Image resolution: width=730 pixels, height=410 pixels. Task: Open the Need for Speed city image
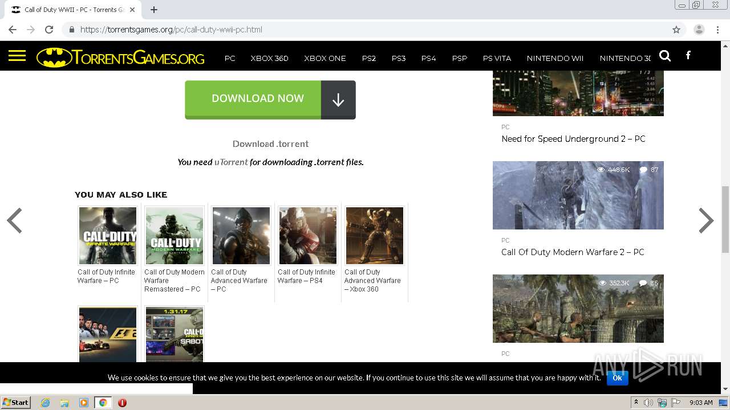click(x=578, y=93)
